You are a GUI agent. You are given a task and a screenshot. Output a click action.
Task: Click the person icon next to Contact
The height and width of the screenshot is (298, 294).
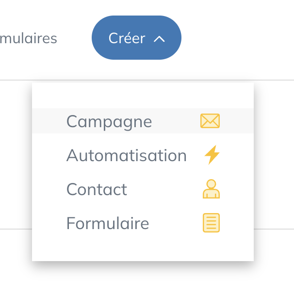point(211,189)
